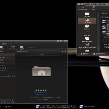Switch Dolphin to Columns view mode
The image size is (109, 109).
point(2,48)
